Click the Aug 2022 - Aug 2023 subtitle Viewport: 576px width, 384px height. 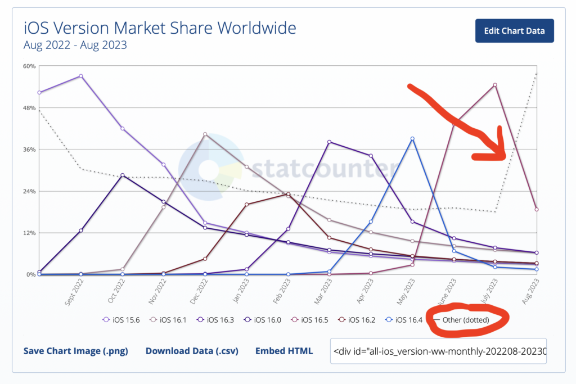point(75,45)
